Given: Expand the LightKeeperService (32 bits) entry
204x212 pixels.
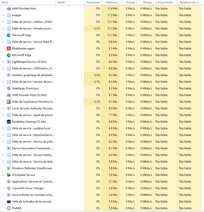Looking at the screenshot, I should (x=3, y=62).
